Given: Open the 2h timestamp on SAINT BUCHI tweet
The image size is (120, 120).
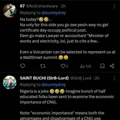Looking at the screenshot, I should click(97, 78).
